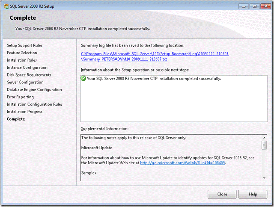Screen dimensions: 274x207
Task: Click 'The following notes apply' text
Action: 134,138
